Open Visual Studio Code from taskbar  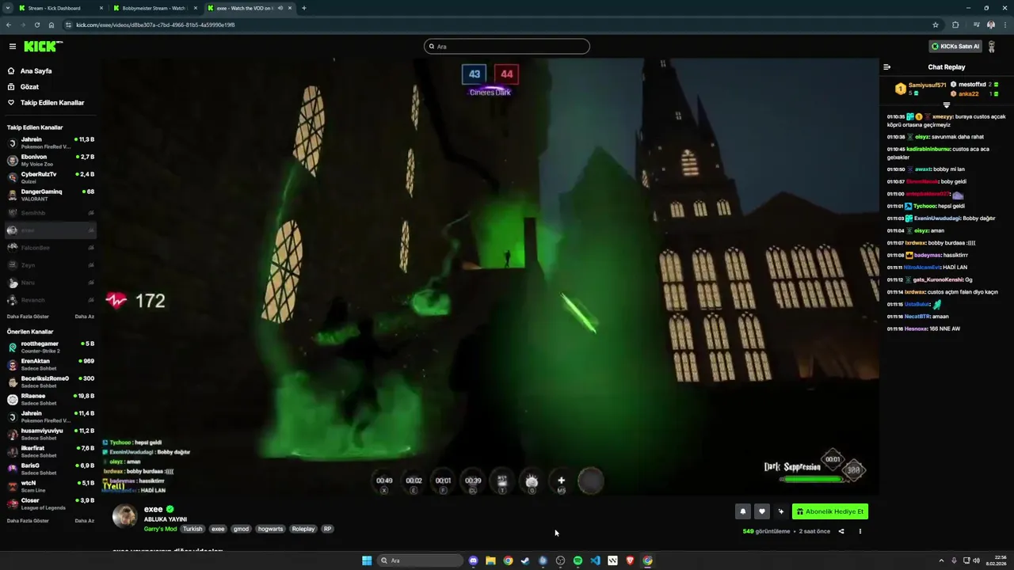pyautogui.click(x=595, y=560)
